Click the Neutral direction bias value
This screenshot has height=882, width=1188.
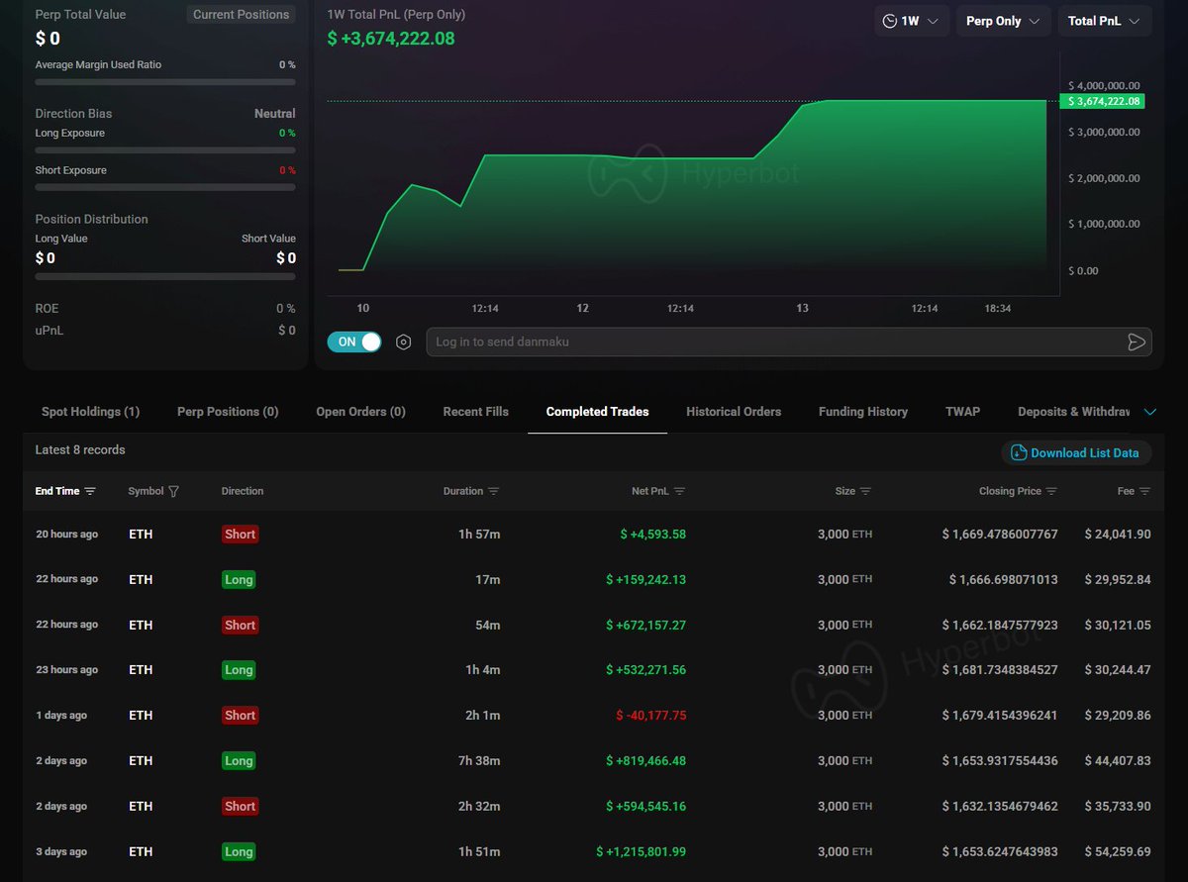click(275, 114)
